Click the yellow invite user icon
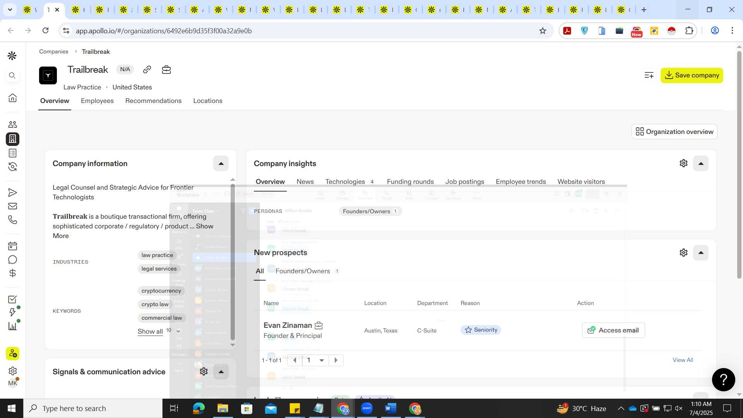 12,353
